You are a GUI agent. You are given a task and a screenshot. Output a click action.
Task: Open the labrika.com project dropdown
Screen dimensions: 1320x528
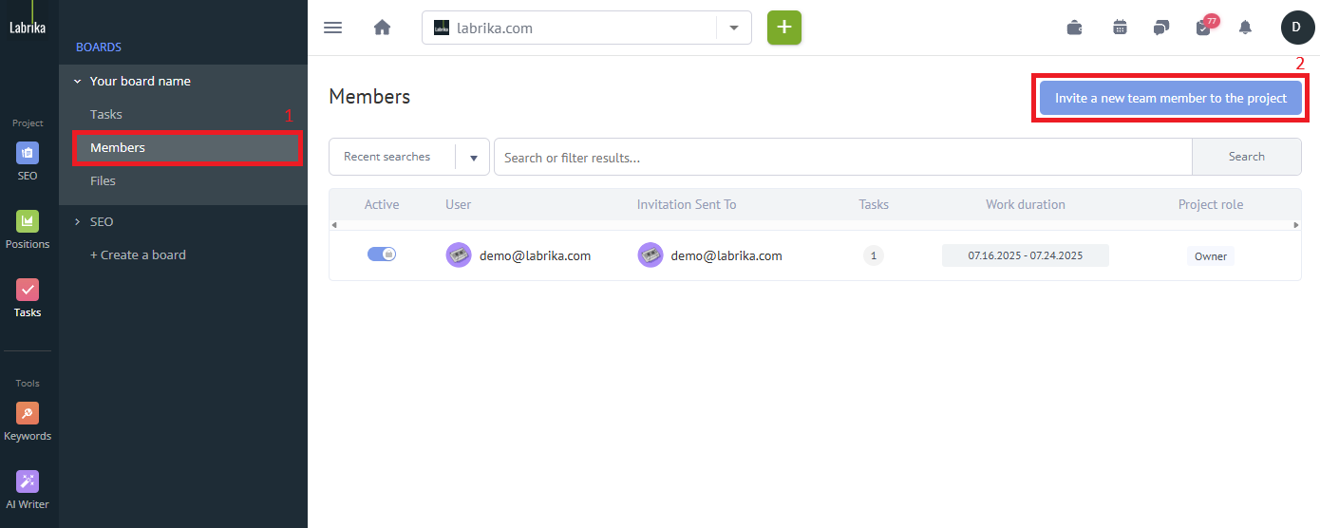[733, 28]
